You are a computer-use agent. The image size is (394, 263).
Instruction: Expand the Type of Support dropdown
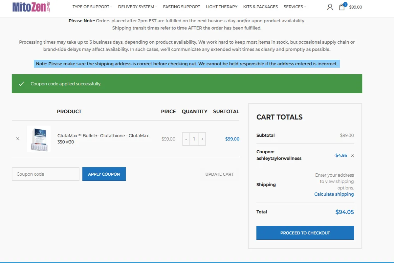point(91,7)
